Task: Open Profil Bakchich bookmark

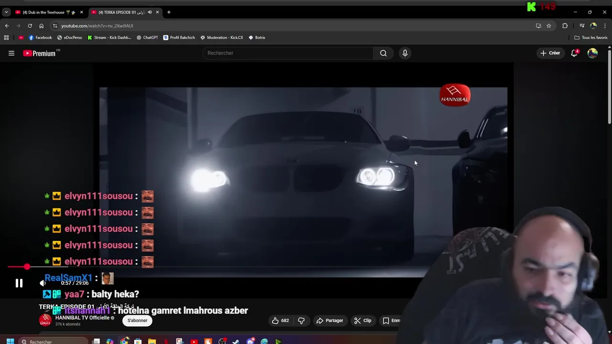Action: [x=179, y=38]
